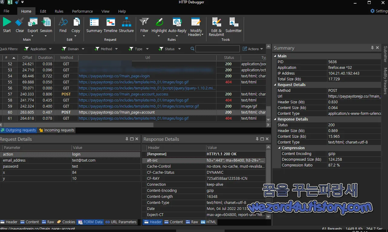The width and height of the screenshot is (388, 232).
Task: Open the request Cookies tab
Action: [66, 222]
